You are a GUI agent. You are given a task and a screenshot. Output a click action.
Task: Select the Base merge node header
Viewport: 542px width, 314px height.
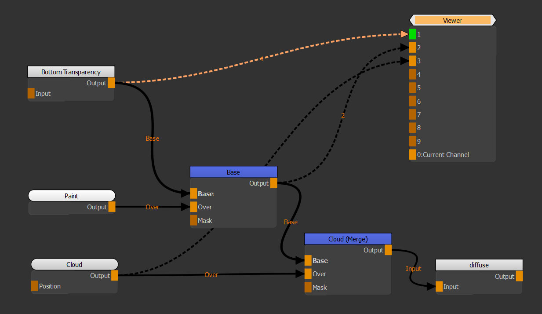point(233,172)
